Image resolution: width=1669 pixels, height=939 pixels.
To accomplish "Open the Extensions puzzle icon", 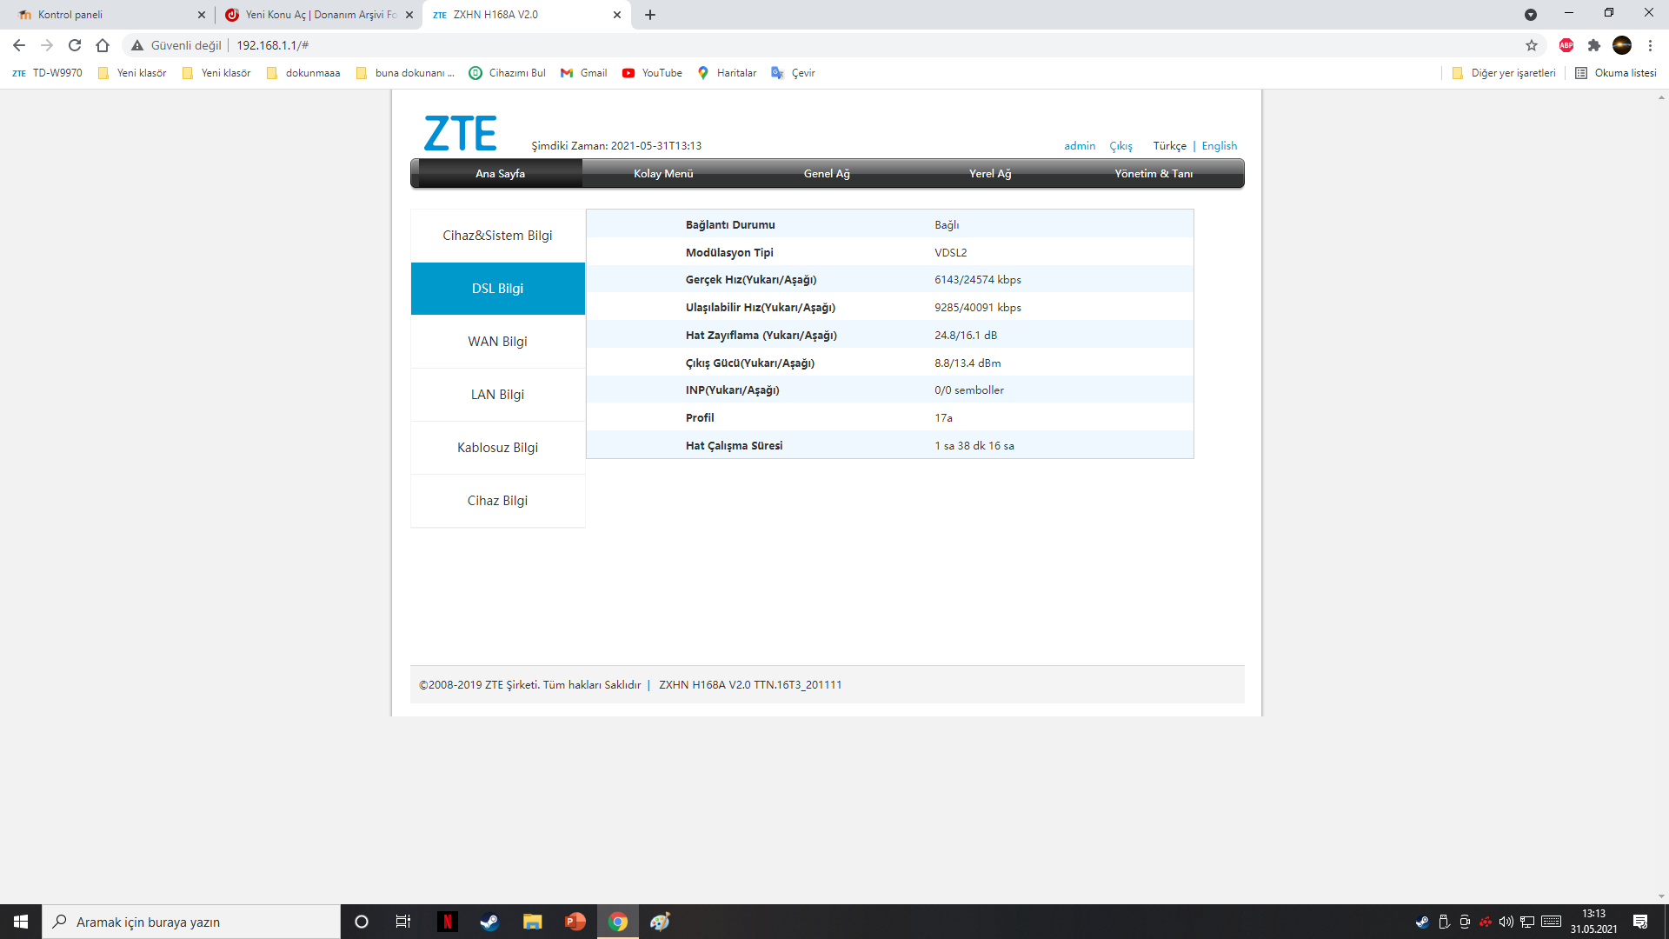I will pyautogui.click(x=1594, y=45).
